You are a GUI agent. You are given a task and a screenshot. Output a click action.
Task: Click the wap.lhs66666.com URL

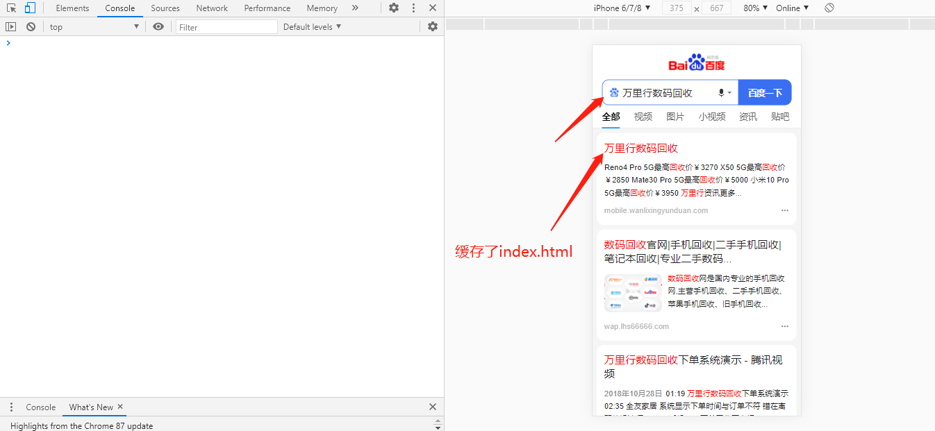[636, 326]
